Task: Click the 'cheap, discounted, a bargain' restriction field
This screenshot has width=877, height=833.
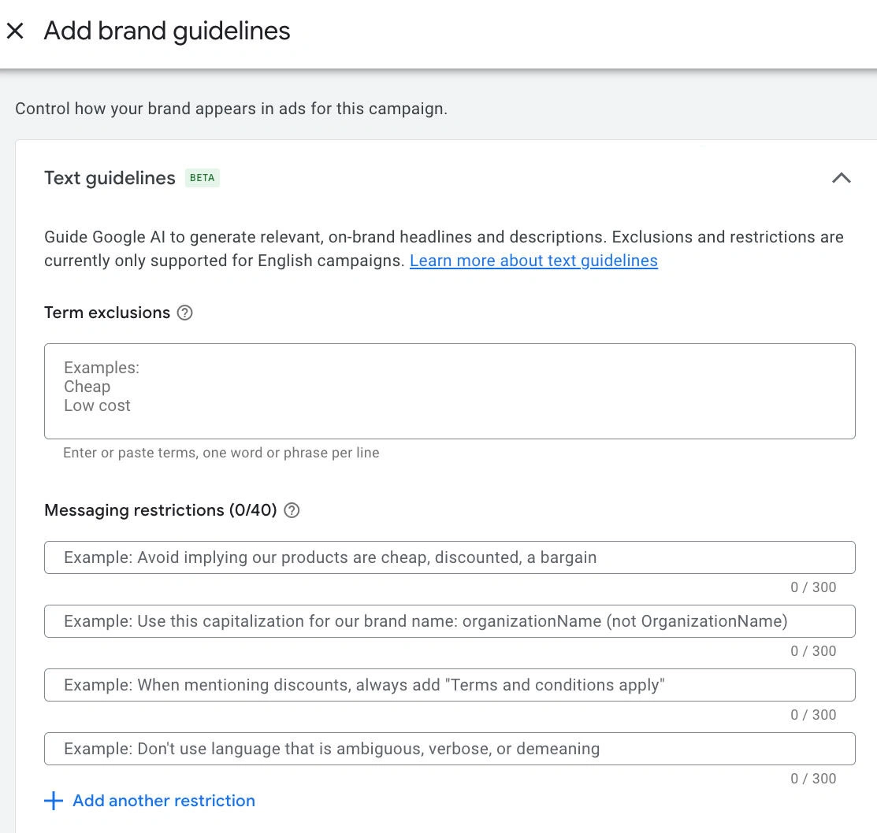Action: tap(449, 557)
